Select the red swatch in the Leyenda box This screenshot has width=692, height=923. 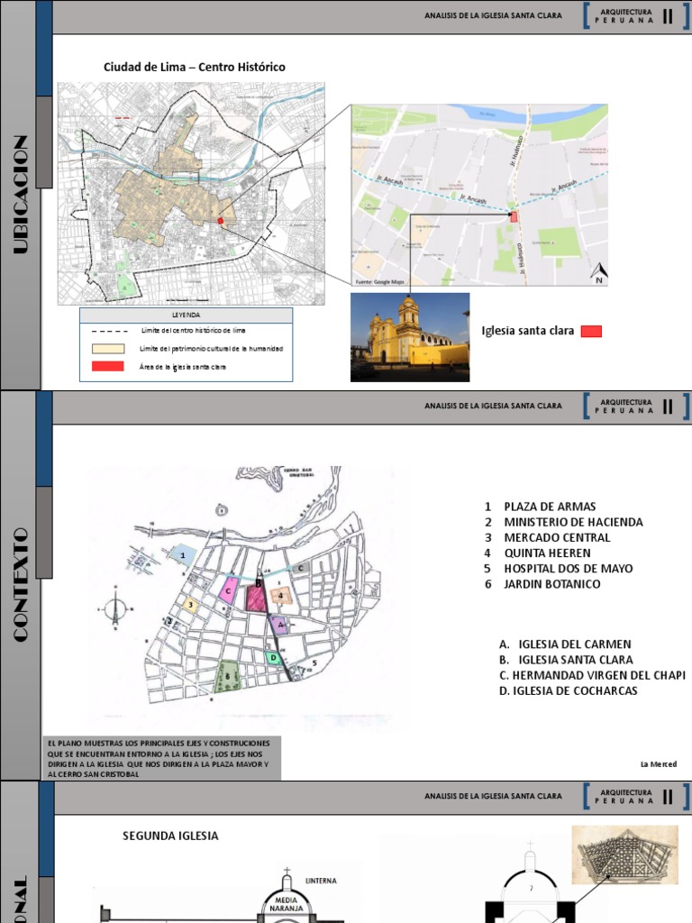click(x=108, y=366)
